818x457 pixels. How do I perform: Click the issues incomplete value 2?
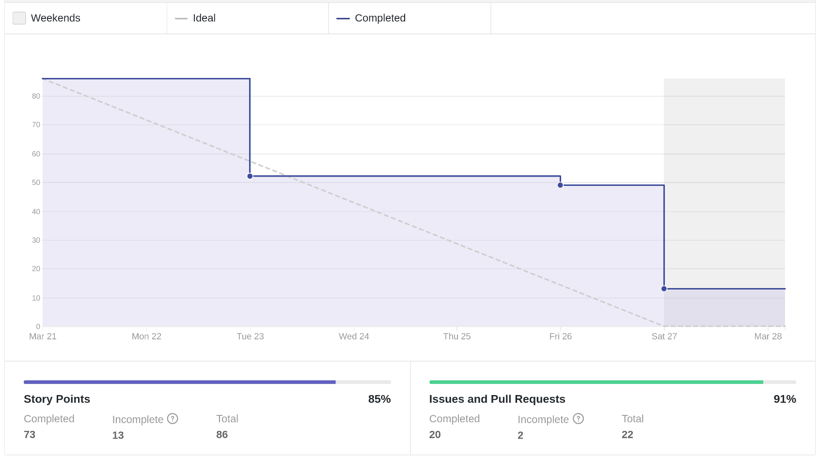(520, 435)
